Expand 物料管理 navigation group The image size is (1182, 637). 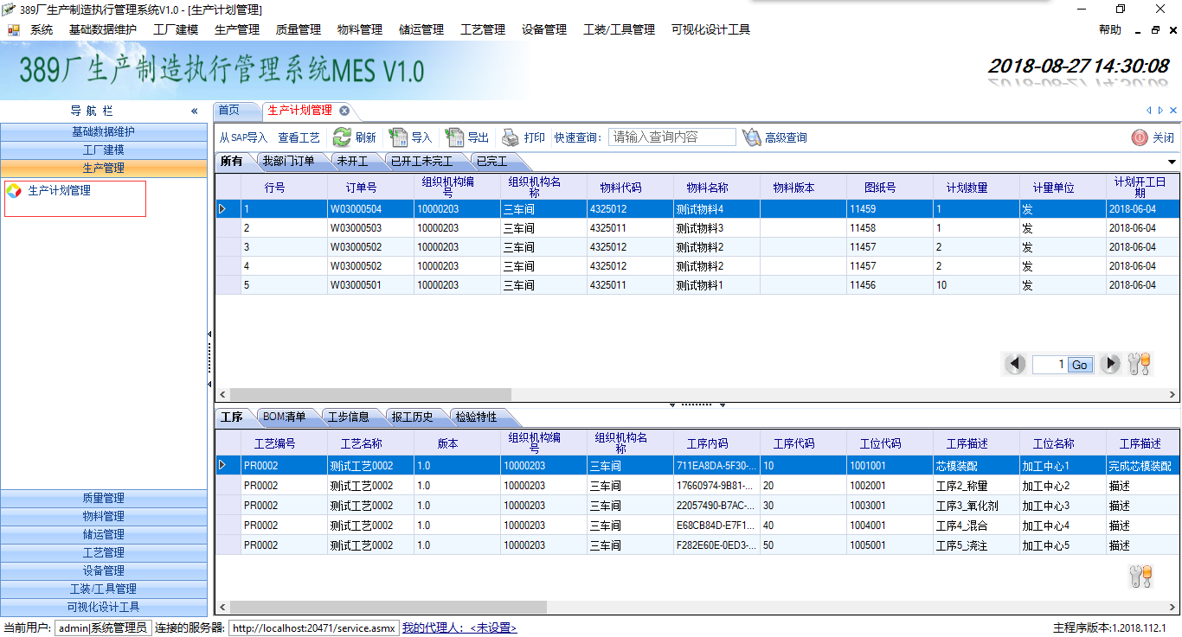tap(104, 517)
